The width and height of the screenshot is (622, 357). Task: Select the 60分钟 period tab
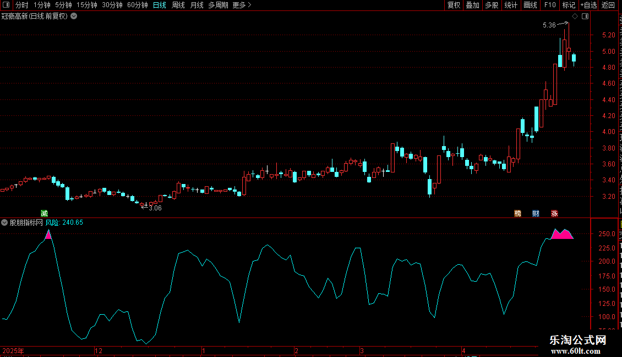137,5
